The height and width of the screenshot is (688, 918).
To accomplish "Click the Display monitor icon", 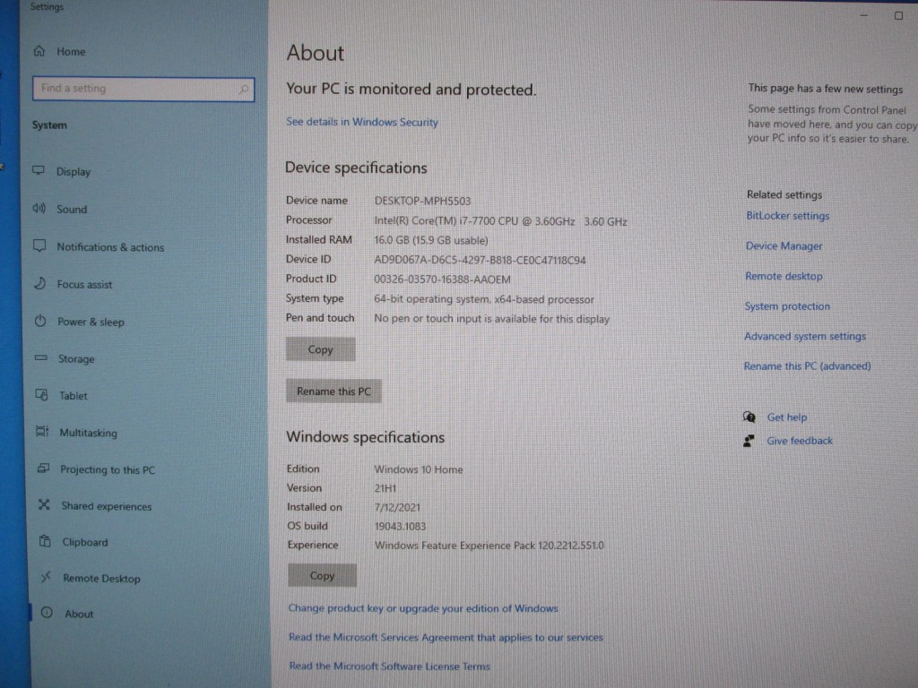I will pyautogui.click(x=39, y=171).
